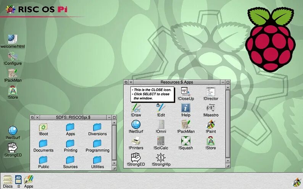Click the SDFS window vertical scrollbar bar

[x=114, y=143]
